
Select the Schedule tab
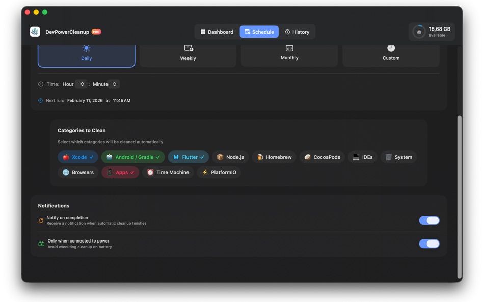click(x=259, y=32)
